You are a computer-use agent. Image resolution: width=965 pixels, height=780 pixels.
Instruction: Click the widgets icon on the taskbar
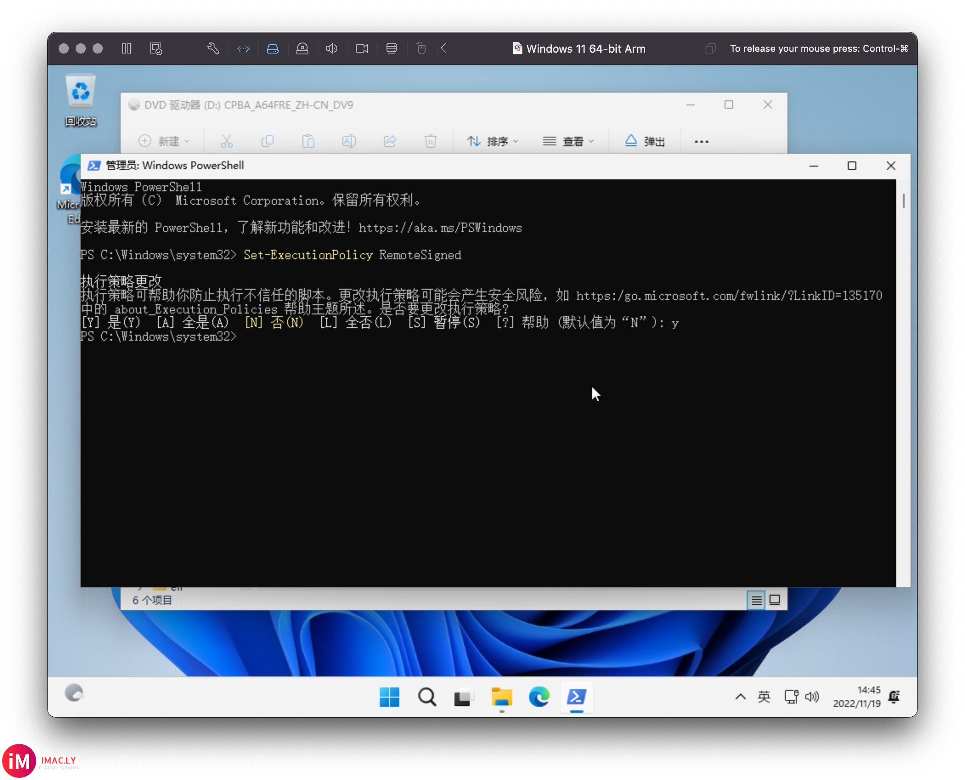click(x=73, y=693)
